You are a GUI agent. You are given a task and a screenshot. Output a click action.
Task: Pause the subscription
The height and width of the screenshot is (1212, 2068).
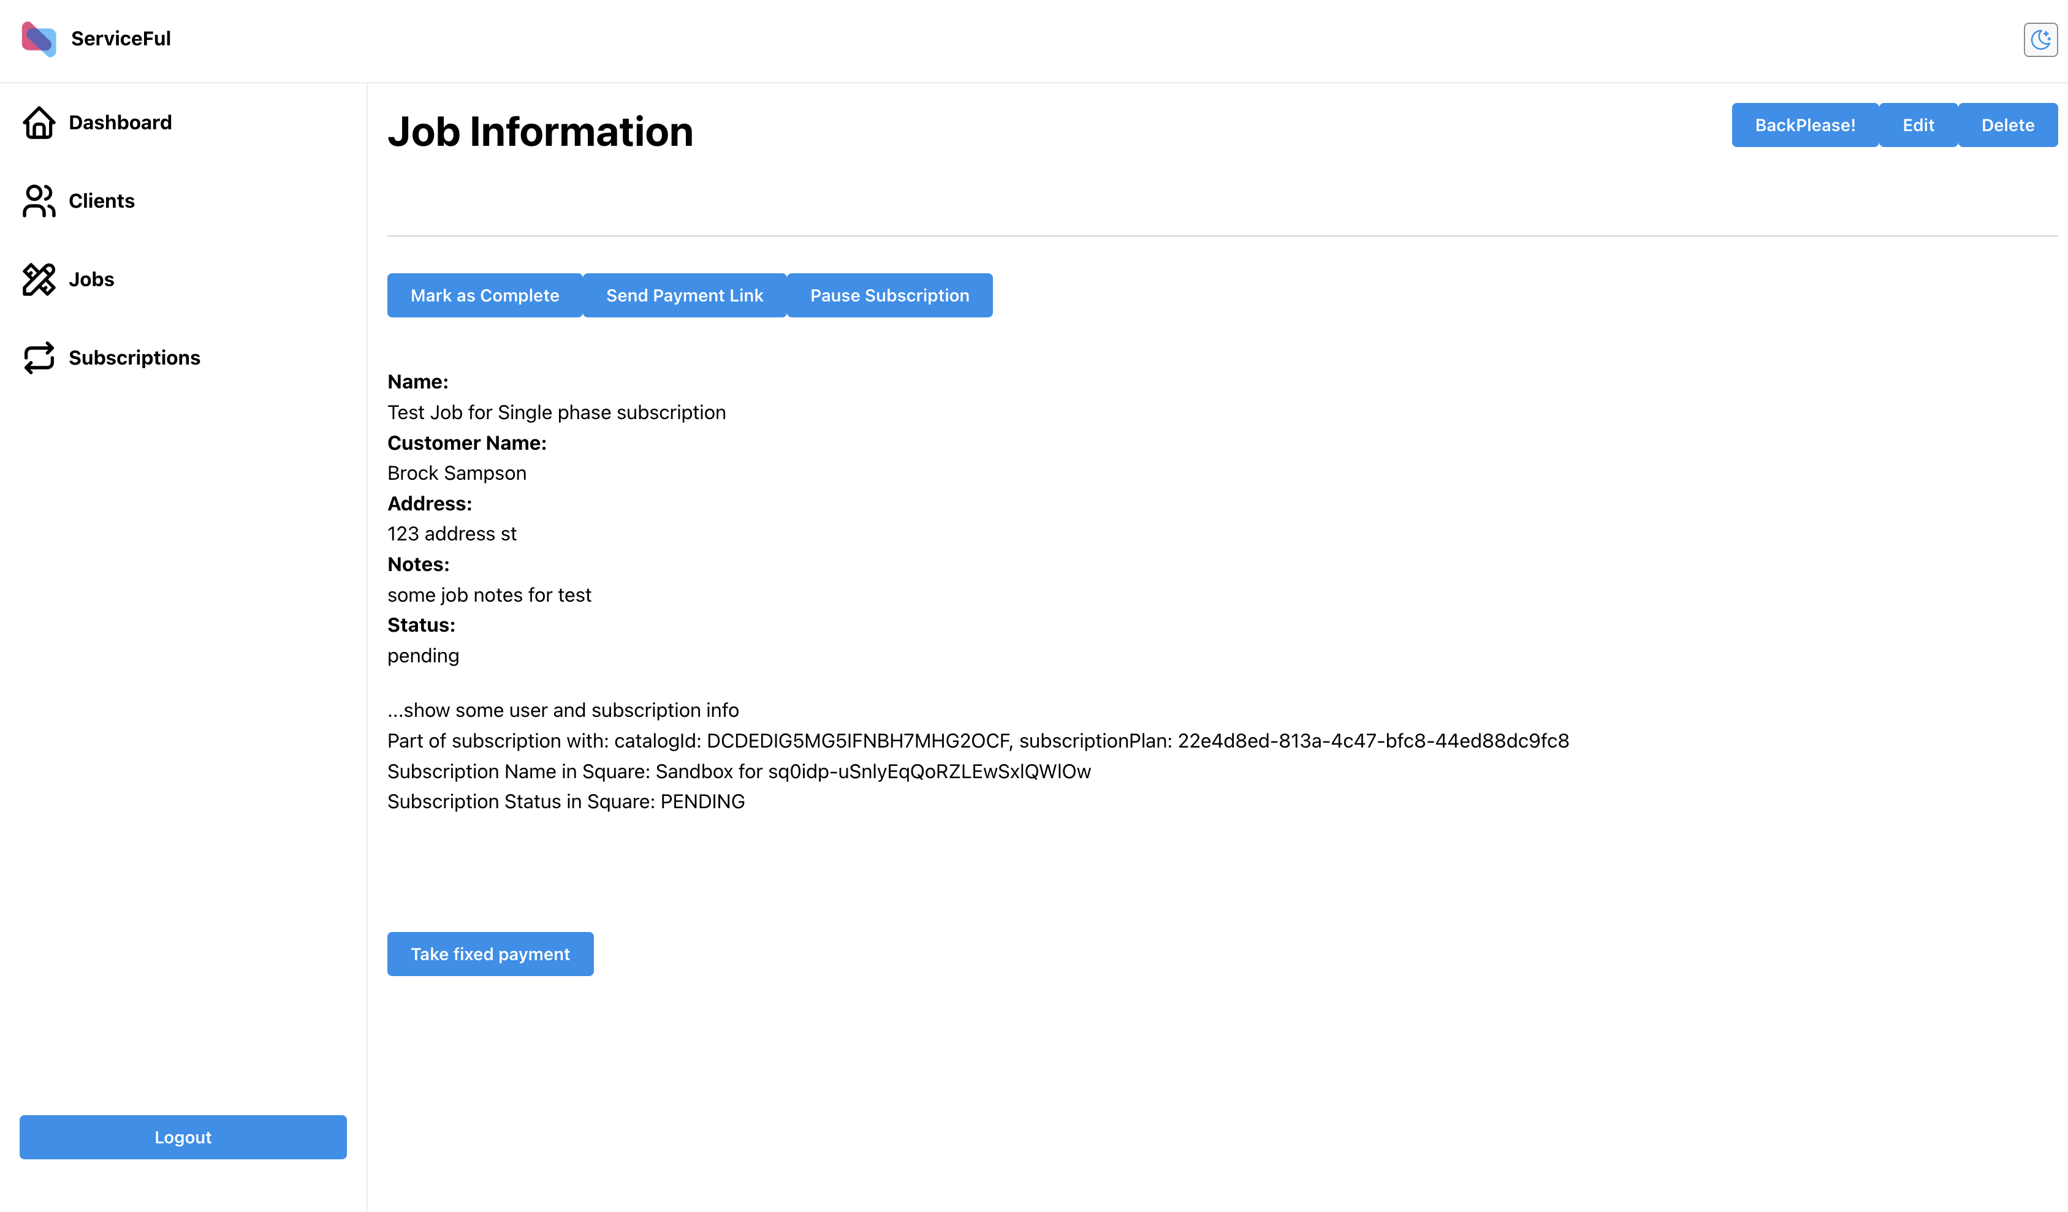889,295
